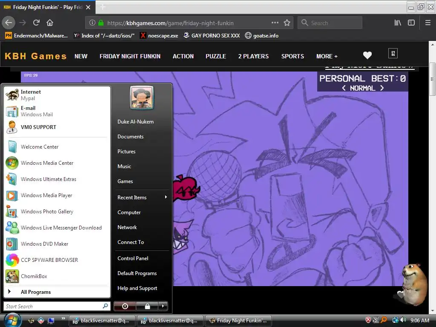436x327 pixels.
Task: Click the browser page vertical scrollbar thumb
Action: pyautogui.click(x=432, y=79)
